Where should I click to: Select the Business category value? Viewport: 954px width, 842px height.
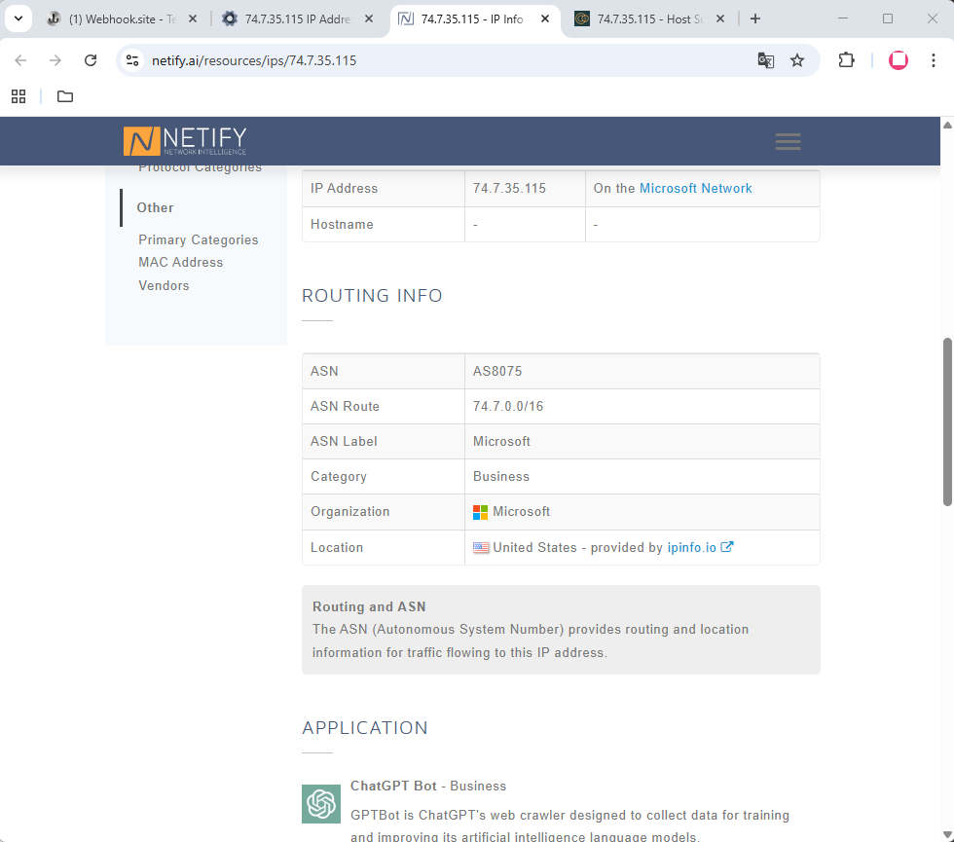point(501,476)
